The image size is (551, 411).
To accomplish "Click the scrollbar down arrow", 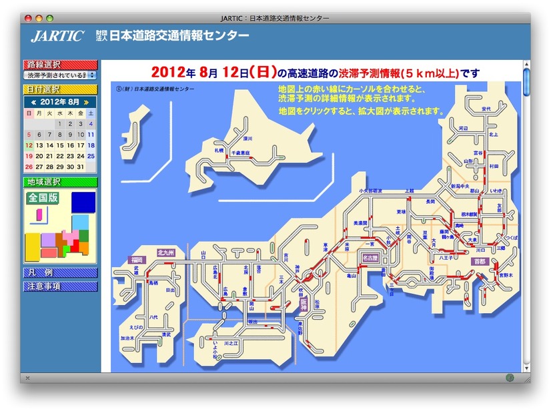I will click(x=526, y=368).
